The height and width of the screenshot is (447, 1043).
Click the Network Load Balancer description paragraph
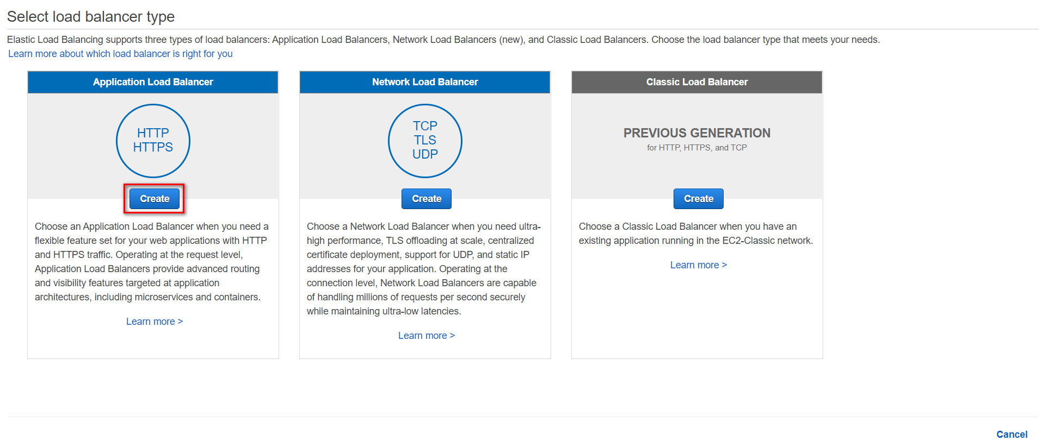pyautogui.click(x=424, y=269)
